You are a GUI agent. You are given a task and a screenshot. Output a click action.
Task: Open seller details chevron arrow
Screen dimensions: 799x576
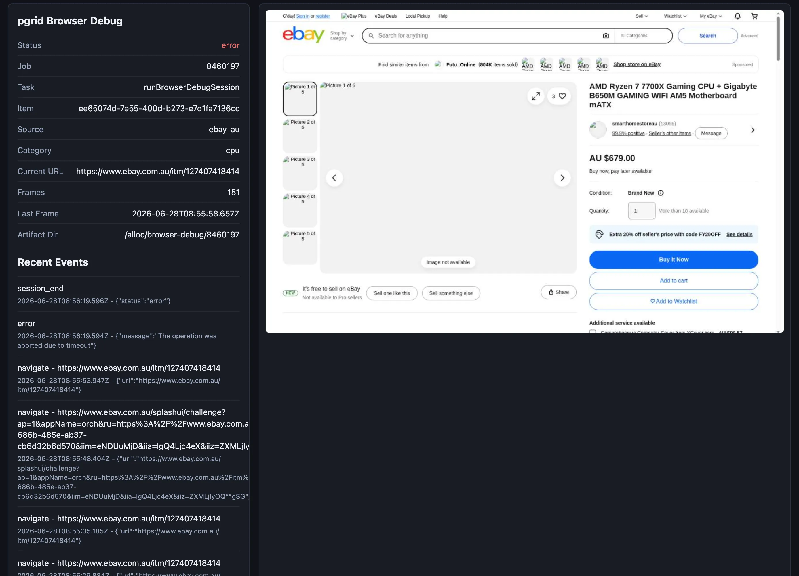coord(752,130)
